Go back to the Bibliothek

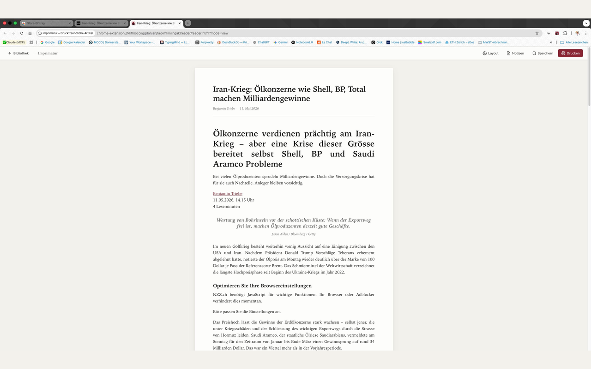pos(18,53)
